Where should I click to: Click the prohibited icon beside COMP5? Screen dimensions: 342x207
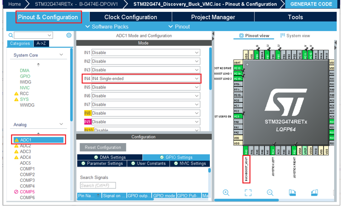click(16, 192)
